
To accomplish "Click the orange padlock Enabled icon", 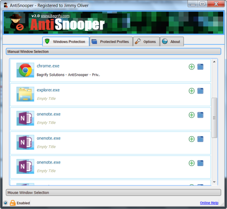I will click(13, 203).
